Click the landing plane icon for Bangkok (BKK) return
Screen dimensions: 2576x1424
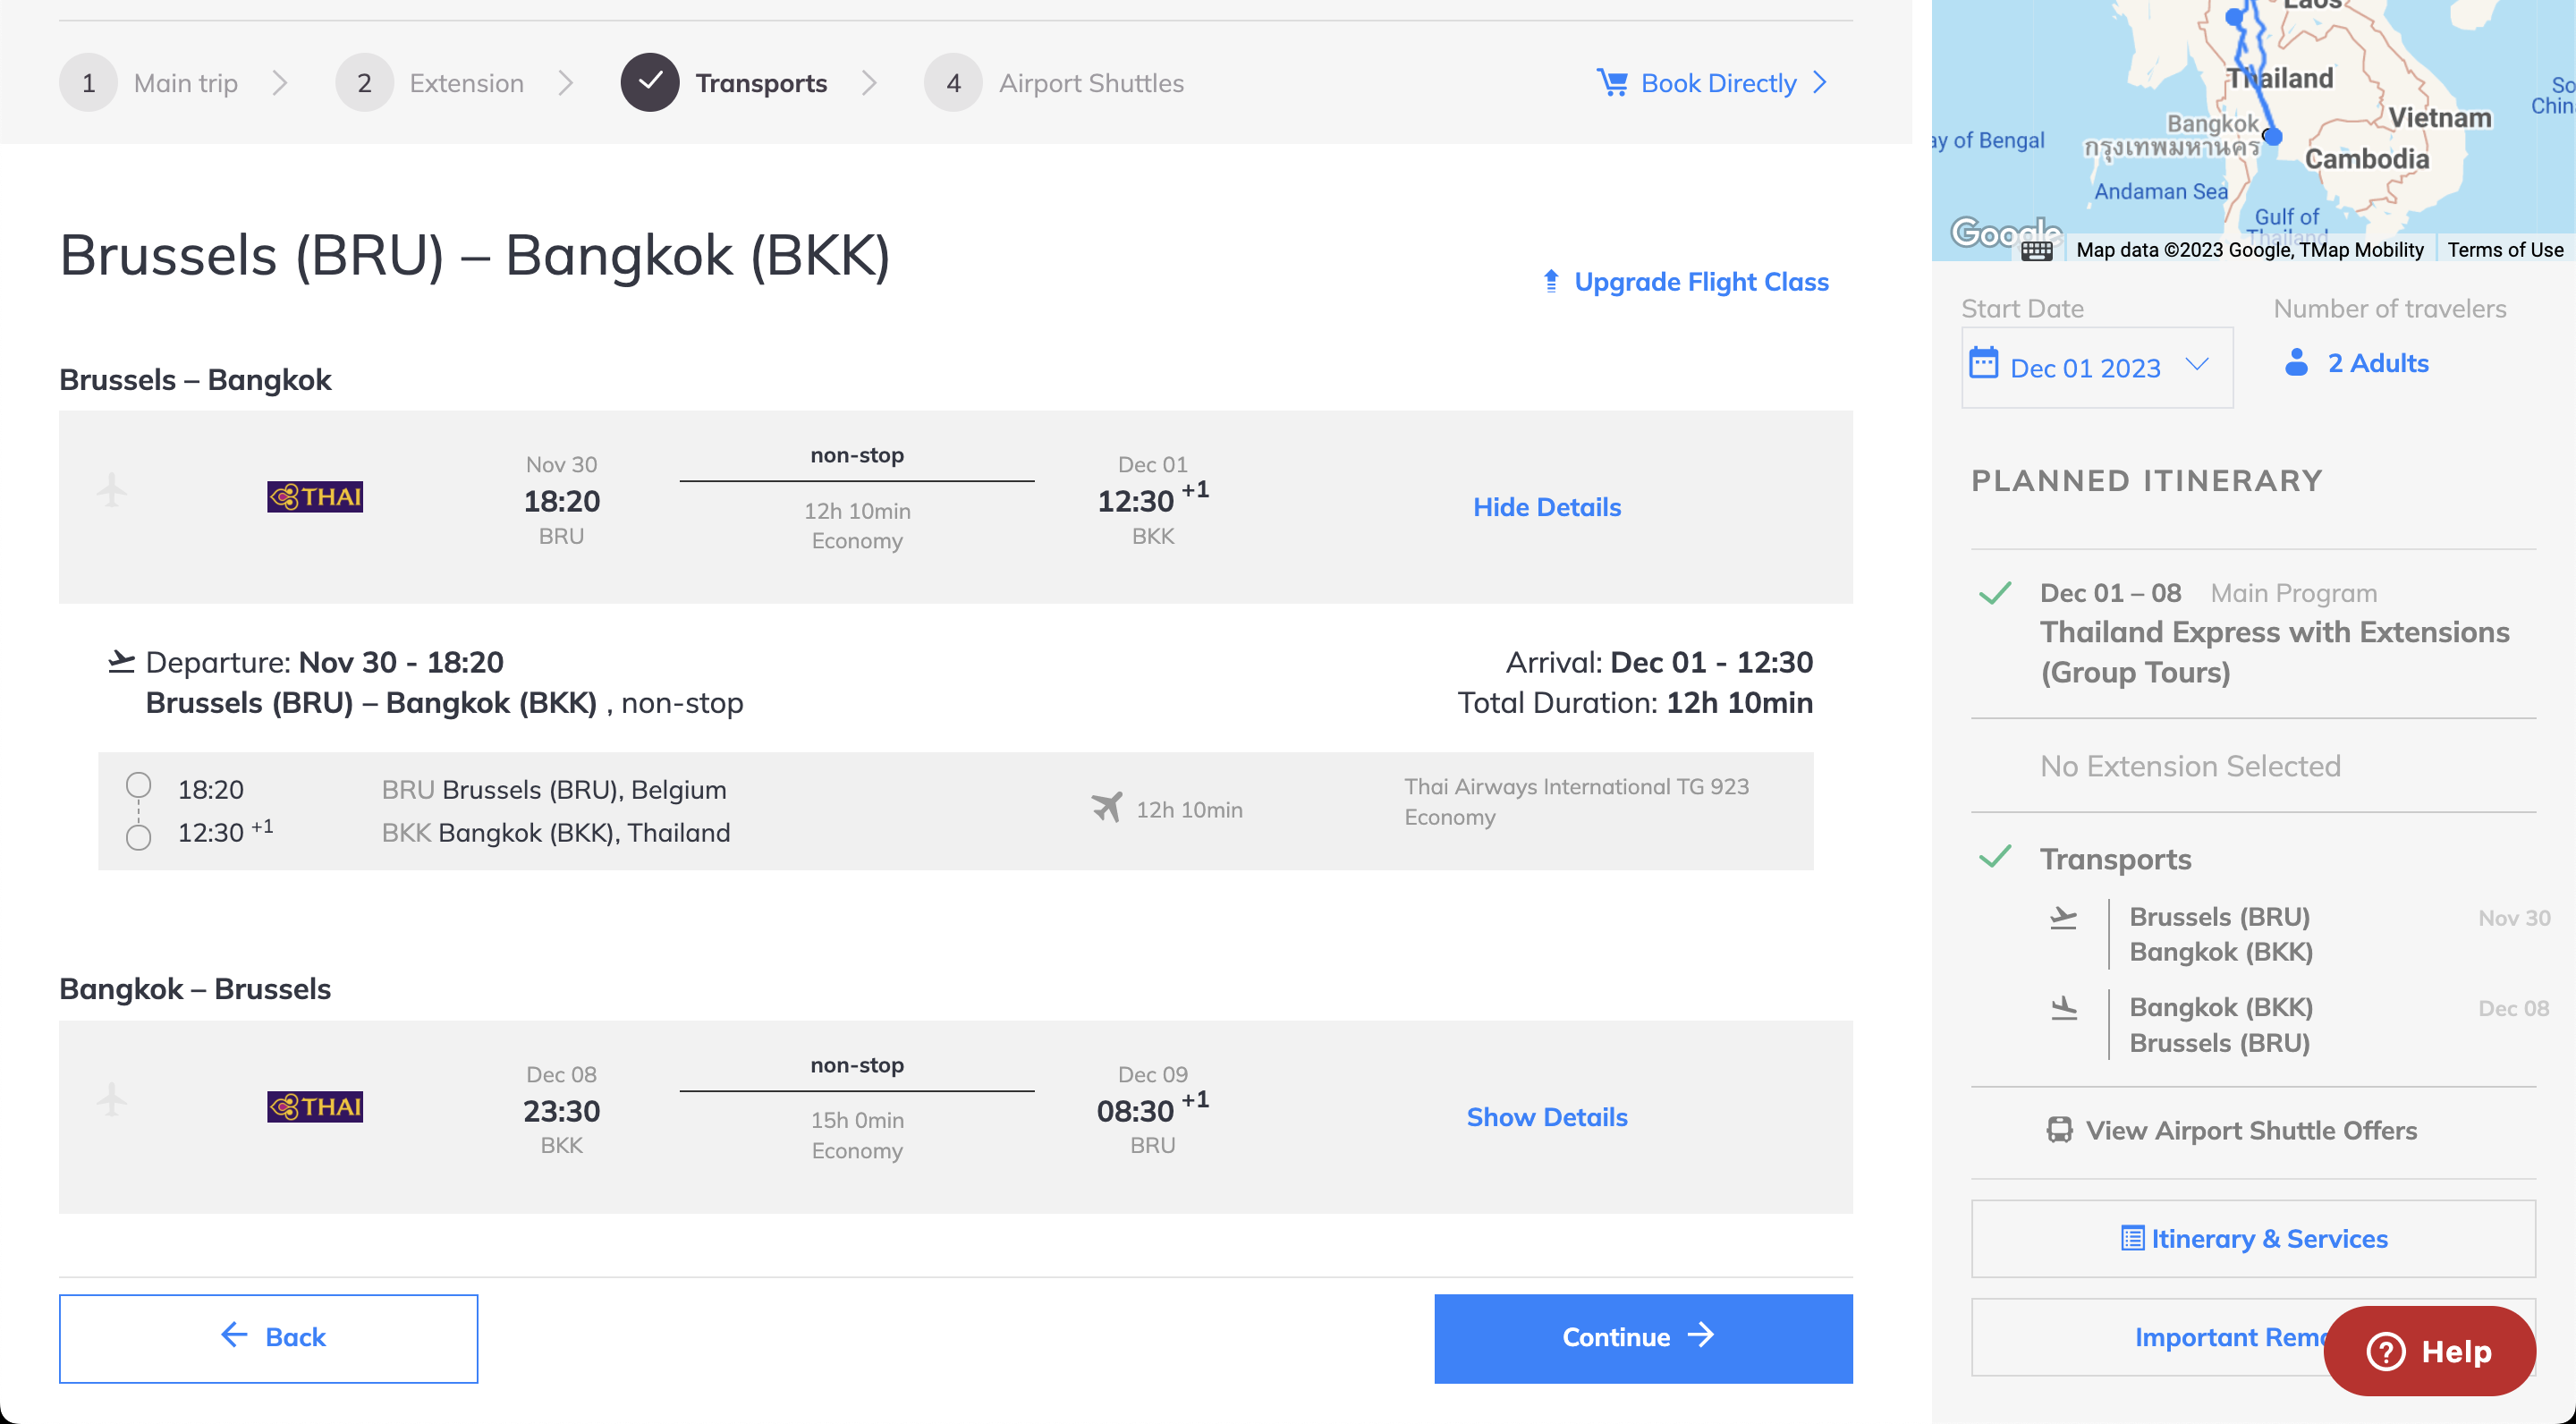pos(2063,1008)
